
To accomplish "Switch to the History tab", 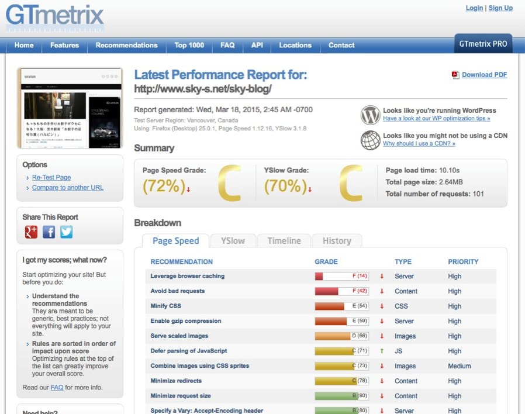I will point(337,241).
